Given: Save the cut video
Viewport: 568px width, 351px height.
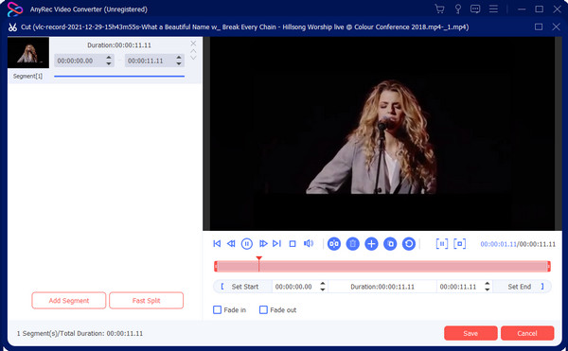Looking at the screenshot, I should (470, 333).
